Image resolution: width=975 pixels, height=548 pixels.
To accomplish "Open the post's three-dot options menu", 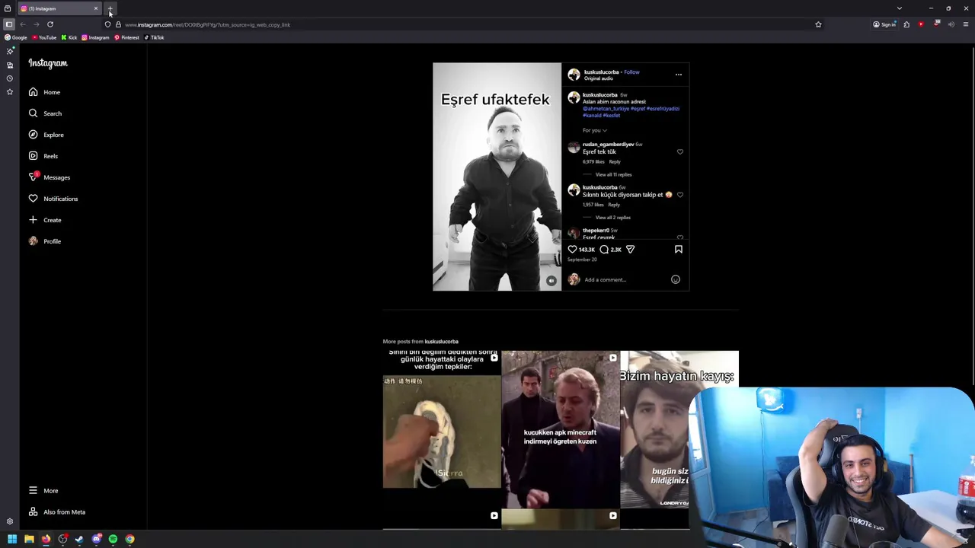I will tap(679, 75).
